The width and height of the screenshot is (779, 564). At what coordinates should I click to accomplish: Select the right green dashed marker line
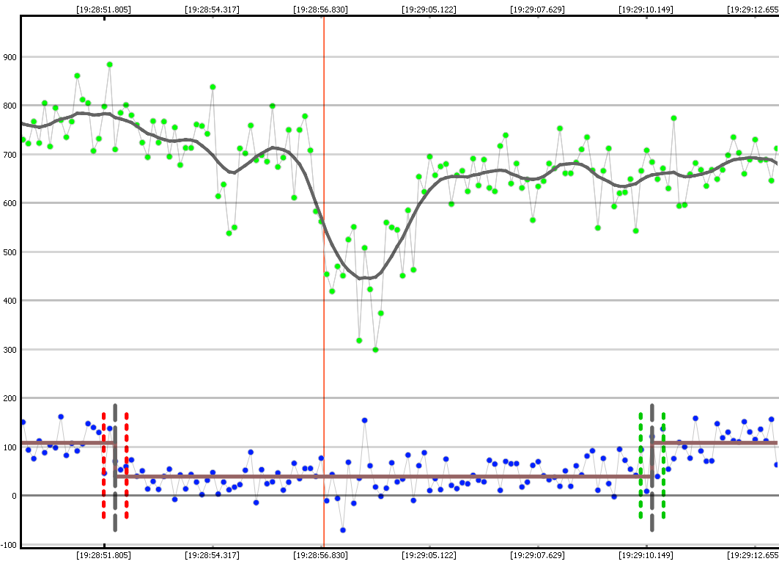(x=663, y=466)
